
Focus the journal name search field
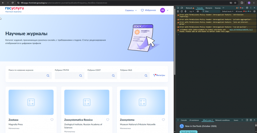[30, 76]
